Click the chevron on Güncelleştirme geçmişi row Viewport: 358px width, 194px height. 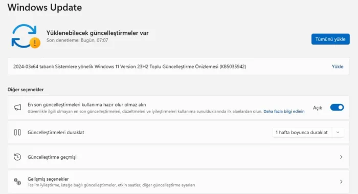(x=341, y=157)
